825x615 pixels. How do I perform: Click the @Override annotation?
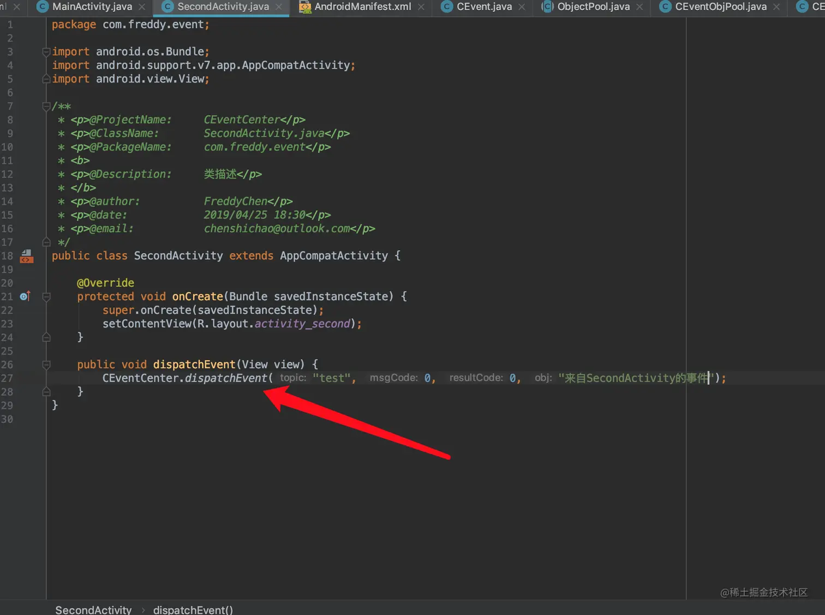[x=105, y=283]
